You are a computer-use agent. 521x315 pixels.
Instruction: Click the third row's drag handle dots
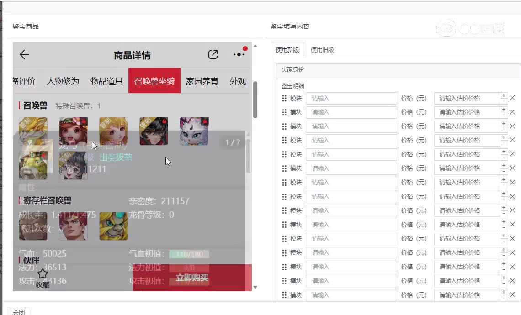click(284, 126)
